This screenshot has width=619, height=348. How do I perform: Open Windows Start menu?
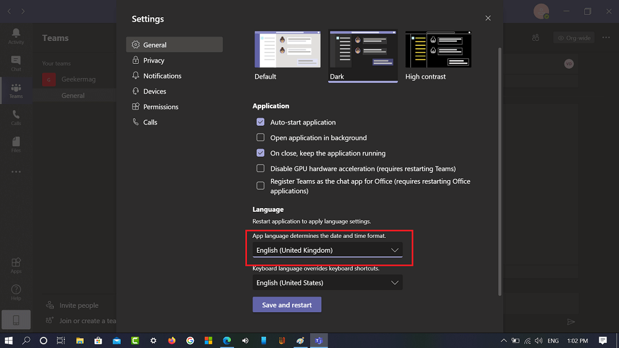pyautogui.click(x=8, y=341)
